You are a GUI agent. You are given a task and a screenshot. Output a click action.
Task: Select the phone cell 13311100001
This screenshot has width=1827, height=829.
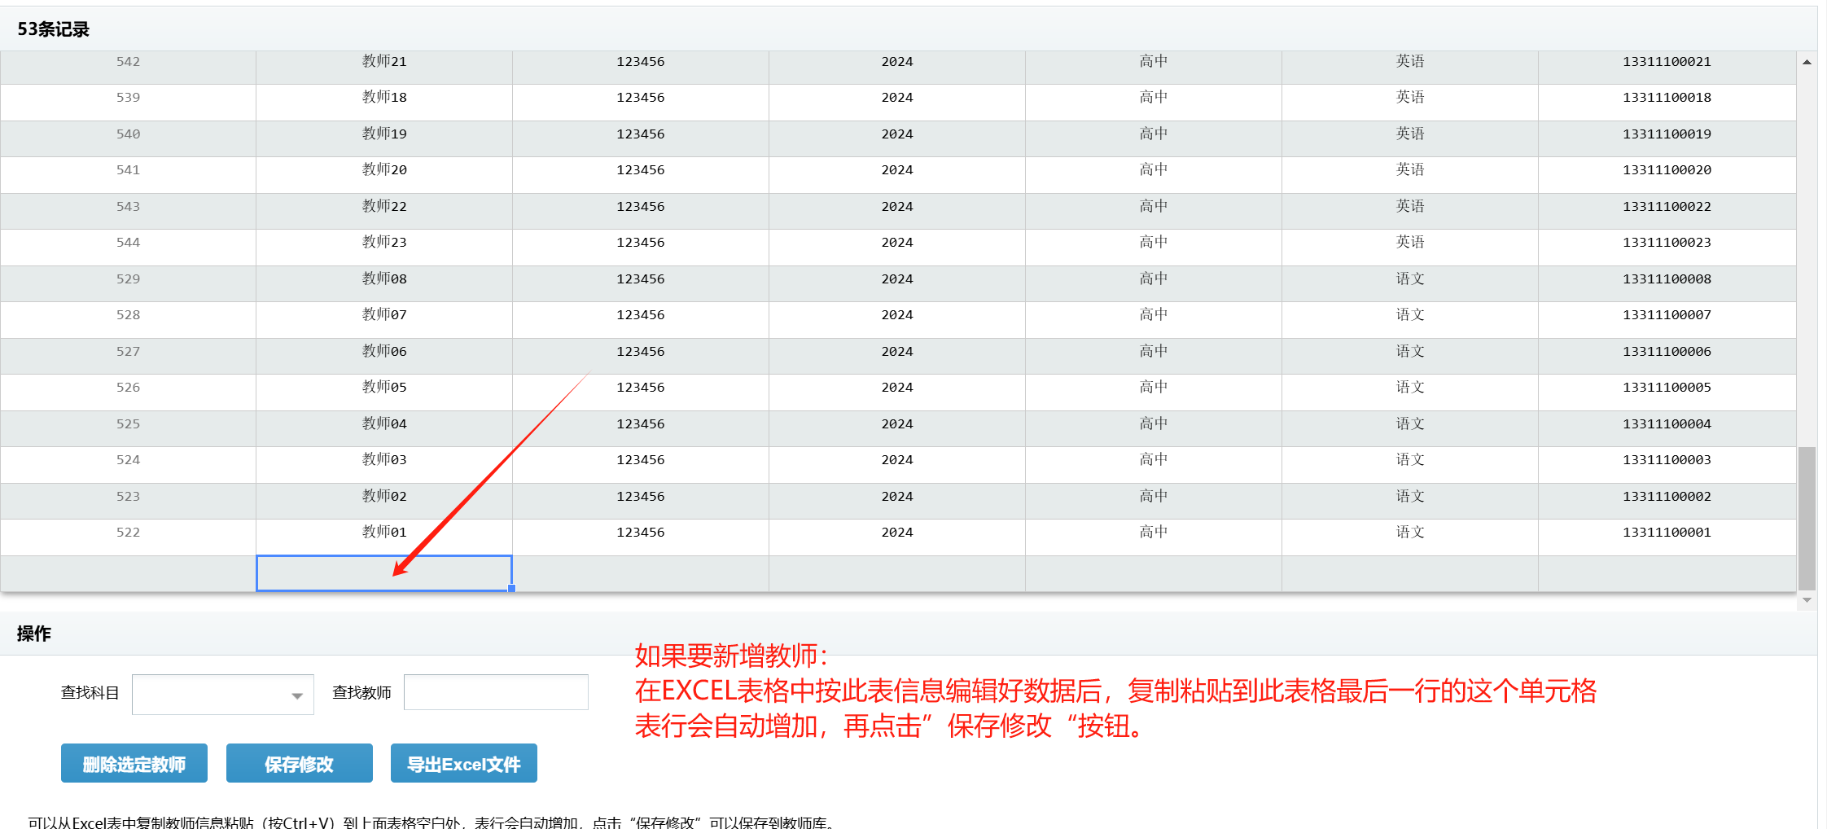point(1667,533)
